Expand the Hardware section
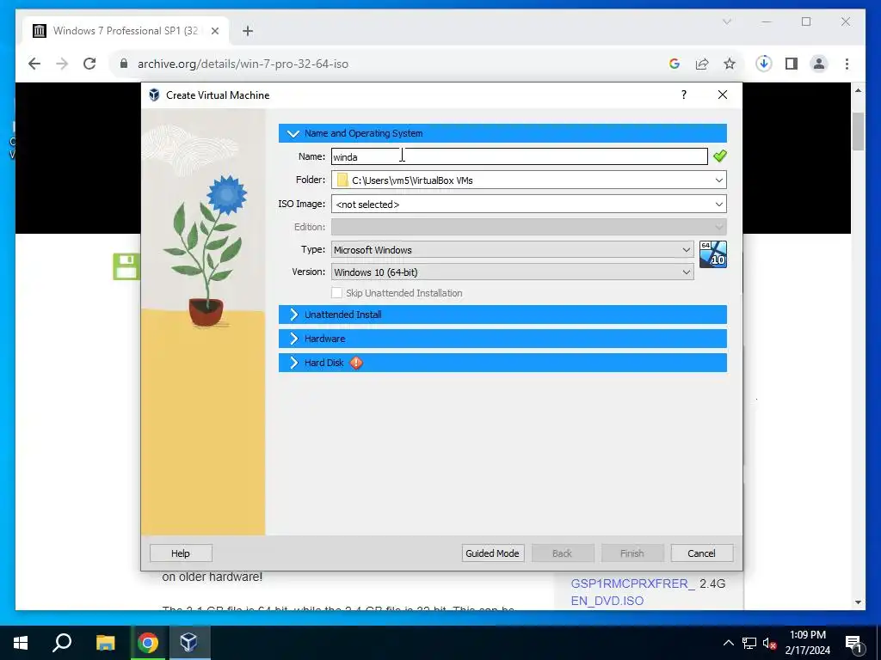 (x=502, y=339)
